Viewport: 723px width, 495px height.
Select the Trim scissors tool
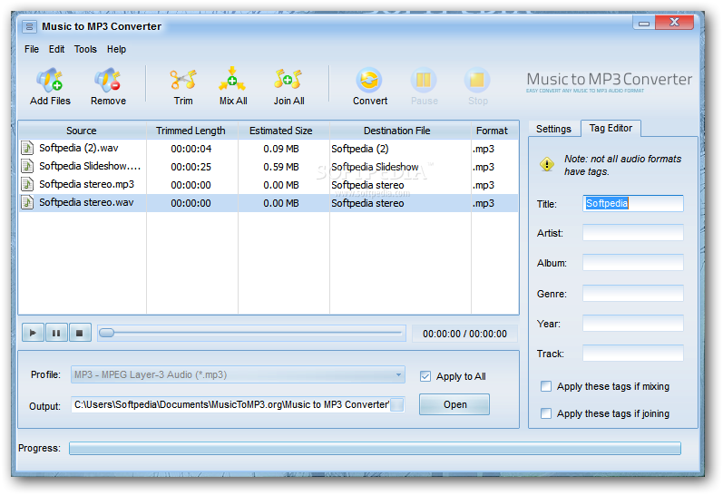[x=183, y=79]
